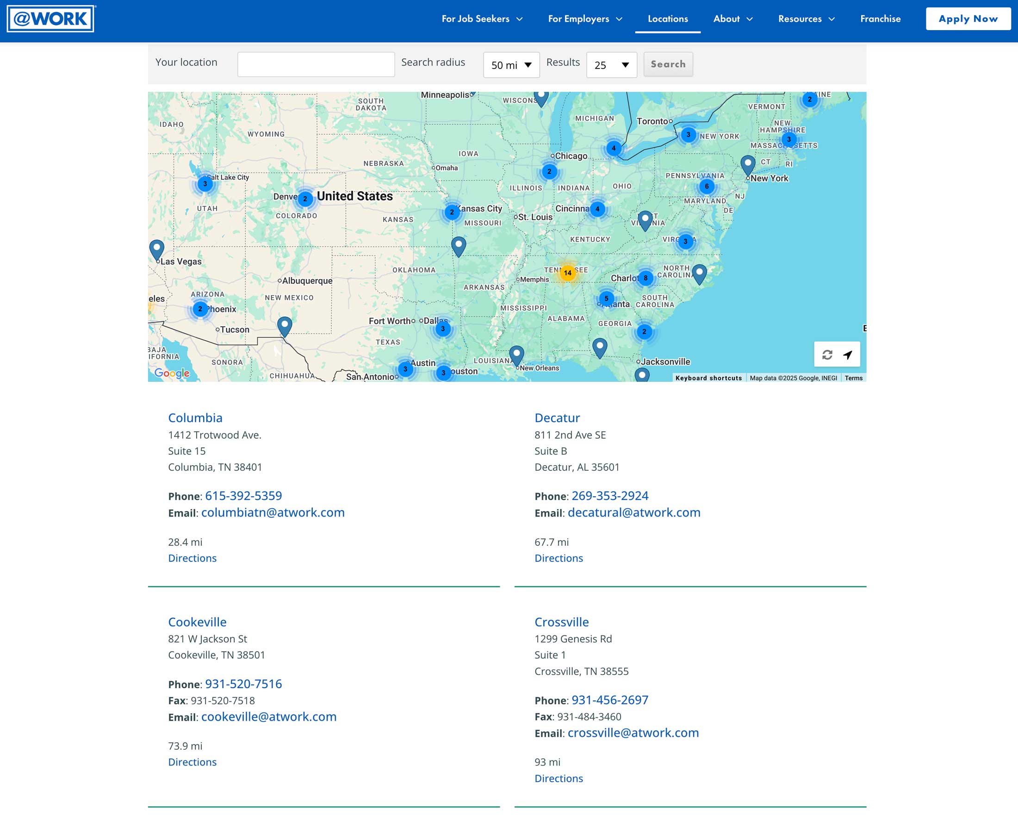Click the 3 cluster marker at Salt Lake City
Viewport: 1018px width, 815px height.
tap(205, 184)
